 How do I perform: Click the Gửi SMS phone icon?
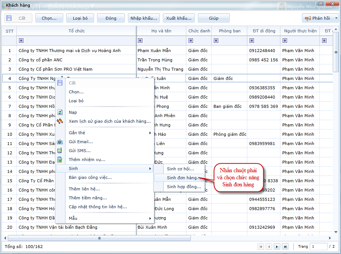60,151
